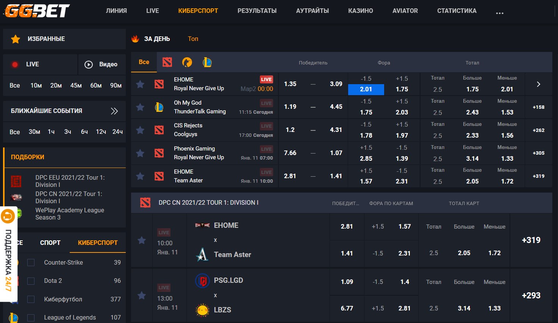Tick the Counter-Strike checkbox
This screenshot has height=323, width=558.
point(31,263)
